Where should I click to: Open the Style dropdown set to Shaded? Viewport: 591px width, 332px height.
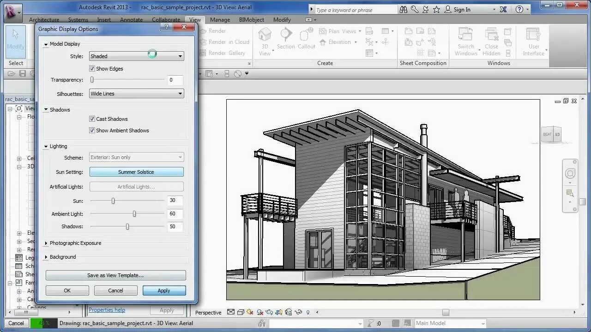point(136,56)
